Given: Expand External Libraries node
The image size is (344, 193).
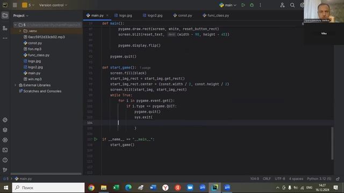Looking at the screenshot, I should click(x=15, y=85).
